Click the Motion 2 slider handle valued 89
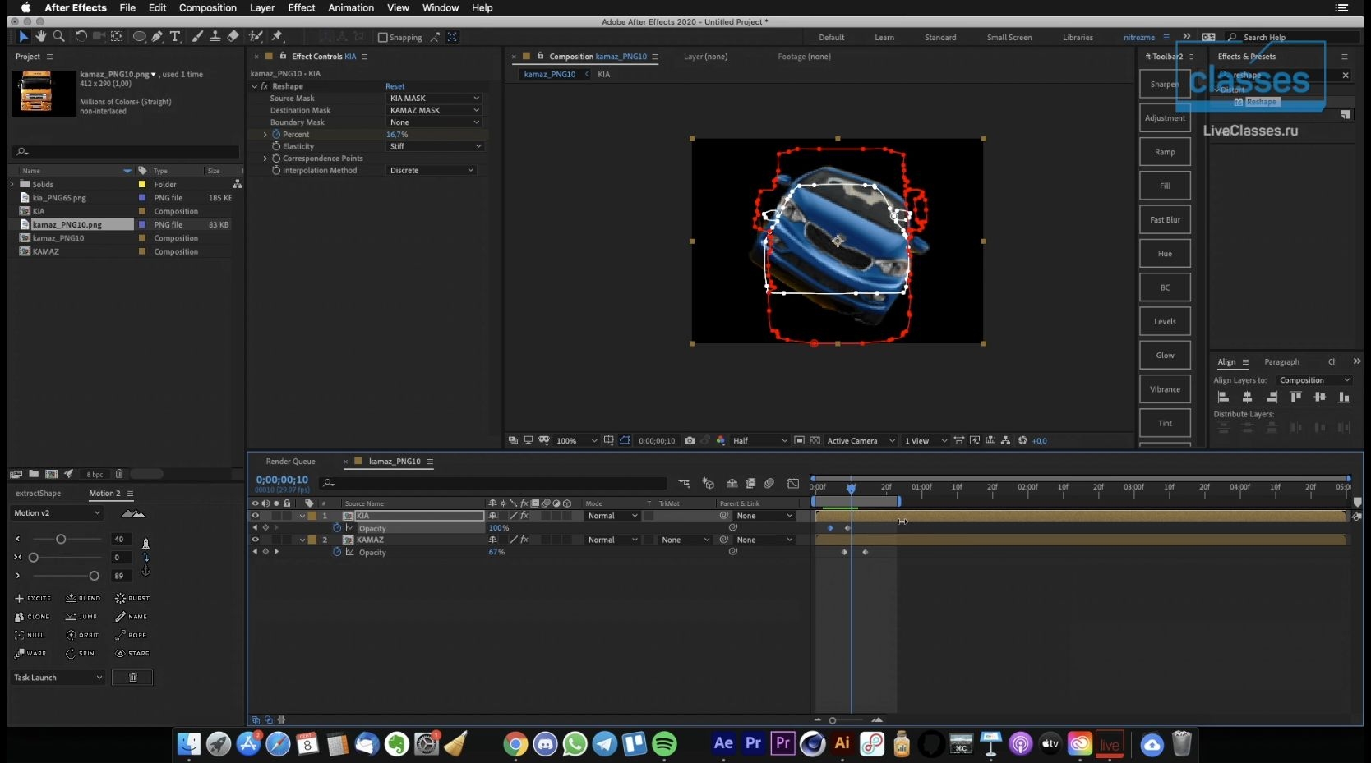This screenshot has width=1371, height=763. (94, 576)
